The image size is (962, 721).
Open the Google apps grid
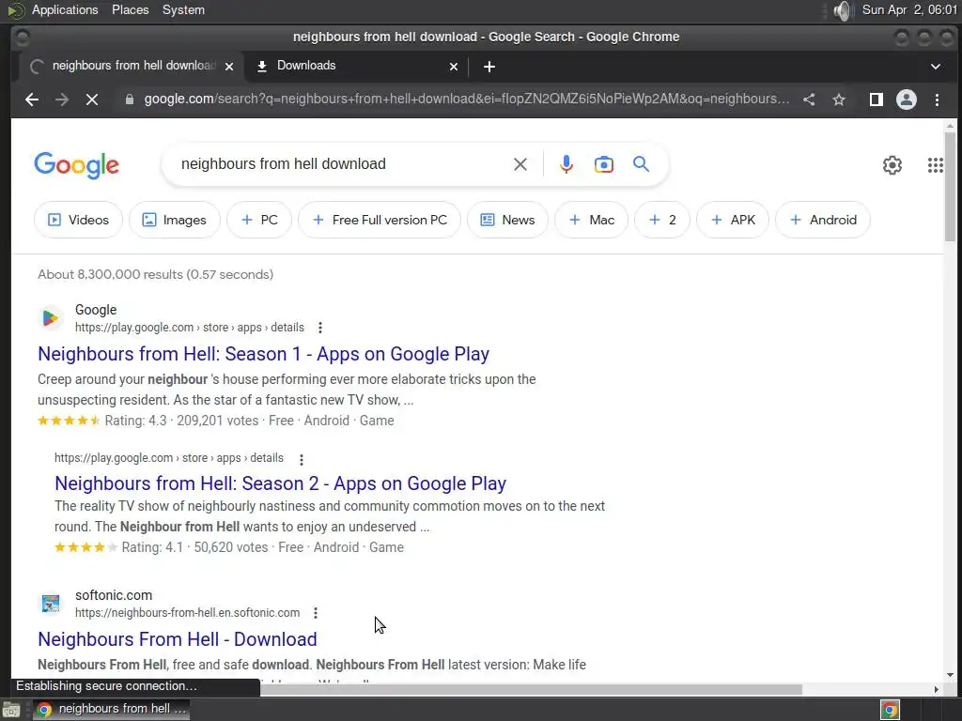[936, 165]
